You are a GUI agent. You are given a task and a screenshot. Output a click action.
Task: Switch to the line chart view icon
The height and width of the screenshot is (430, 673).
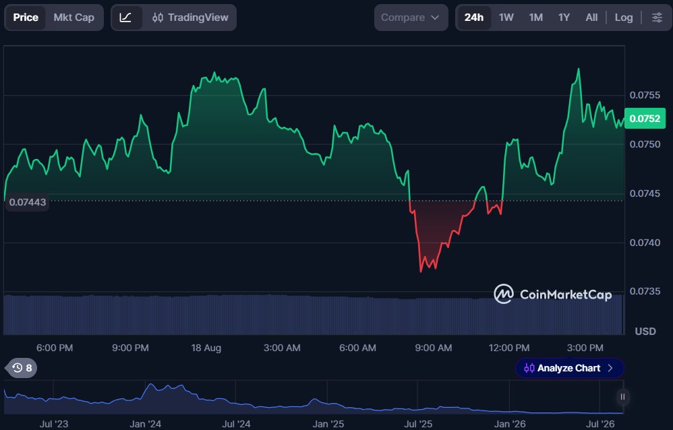coord(125,18)
